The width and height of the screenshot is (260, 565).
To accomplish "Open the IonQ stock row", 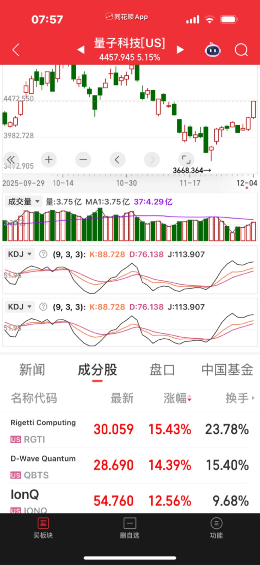I will click(130, 499).
